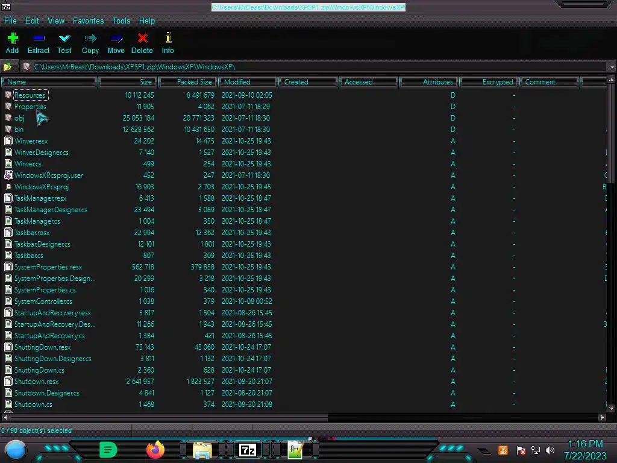This screenshot has width=617, height=463.
Task: Select the Shutdown.cs file
Action: click(33, 405)
